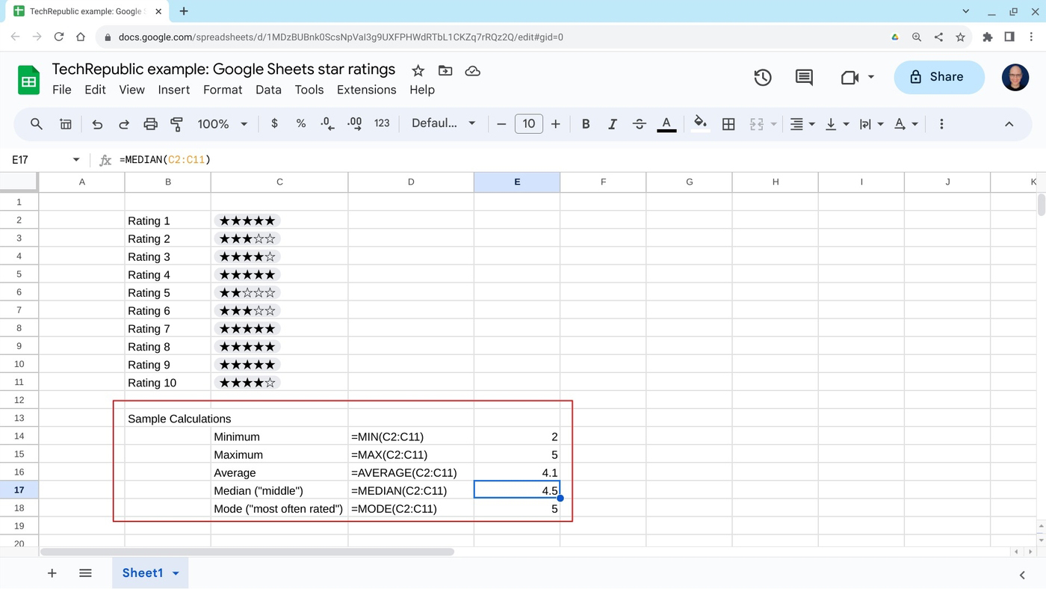The width and height of the screenshot is (1046, 589).
Task: Click the decrease decimal places icon
Action: point(327,123)
